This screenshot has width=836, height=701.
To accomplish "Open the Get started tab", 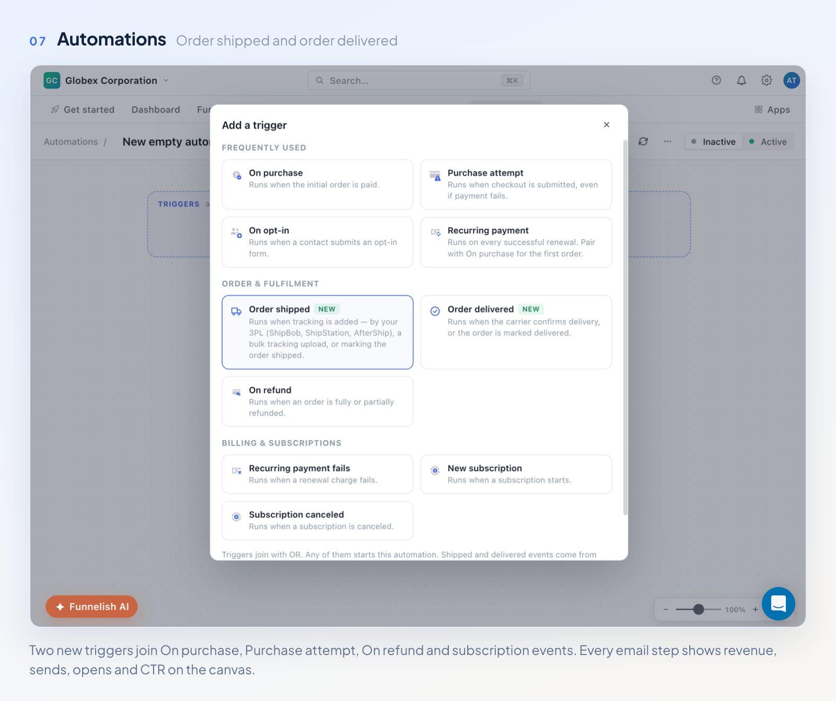I will coord(83,109).
